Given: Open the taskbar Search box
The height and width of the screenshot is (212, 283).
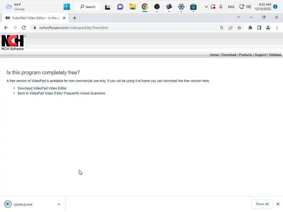Looking at the screenshot, I should pos(88,7).
